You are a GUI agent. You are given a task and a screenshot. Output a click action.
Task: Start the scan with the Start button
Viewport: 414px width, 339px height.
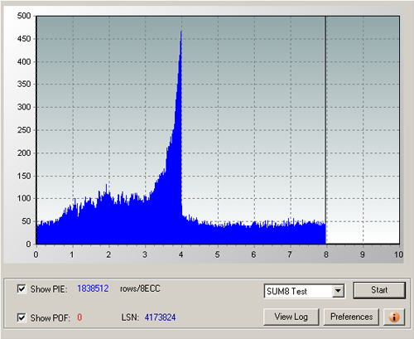pyautogui.click(x=379, y=290)
